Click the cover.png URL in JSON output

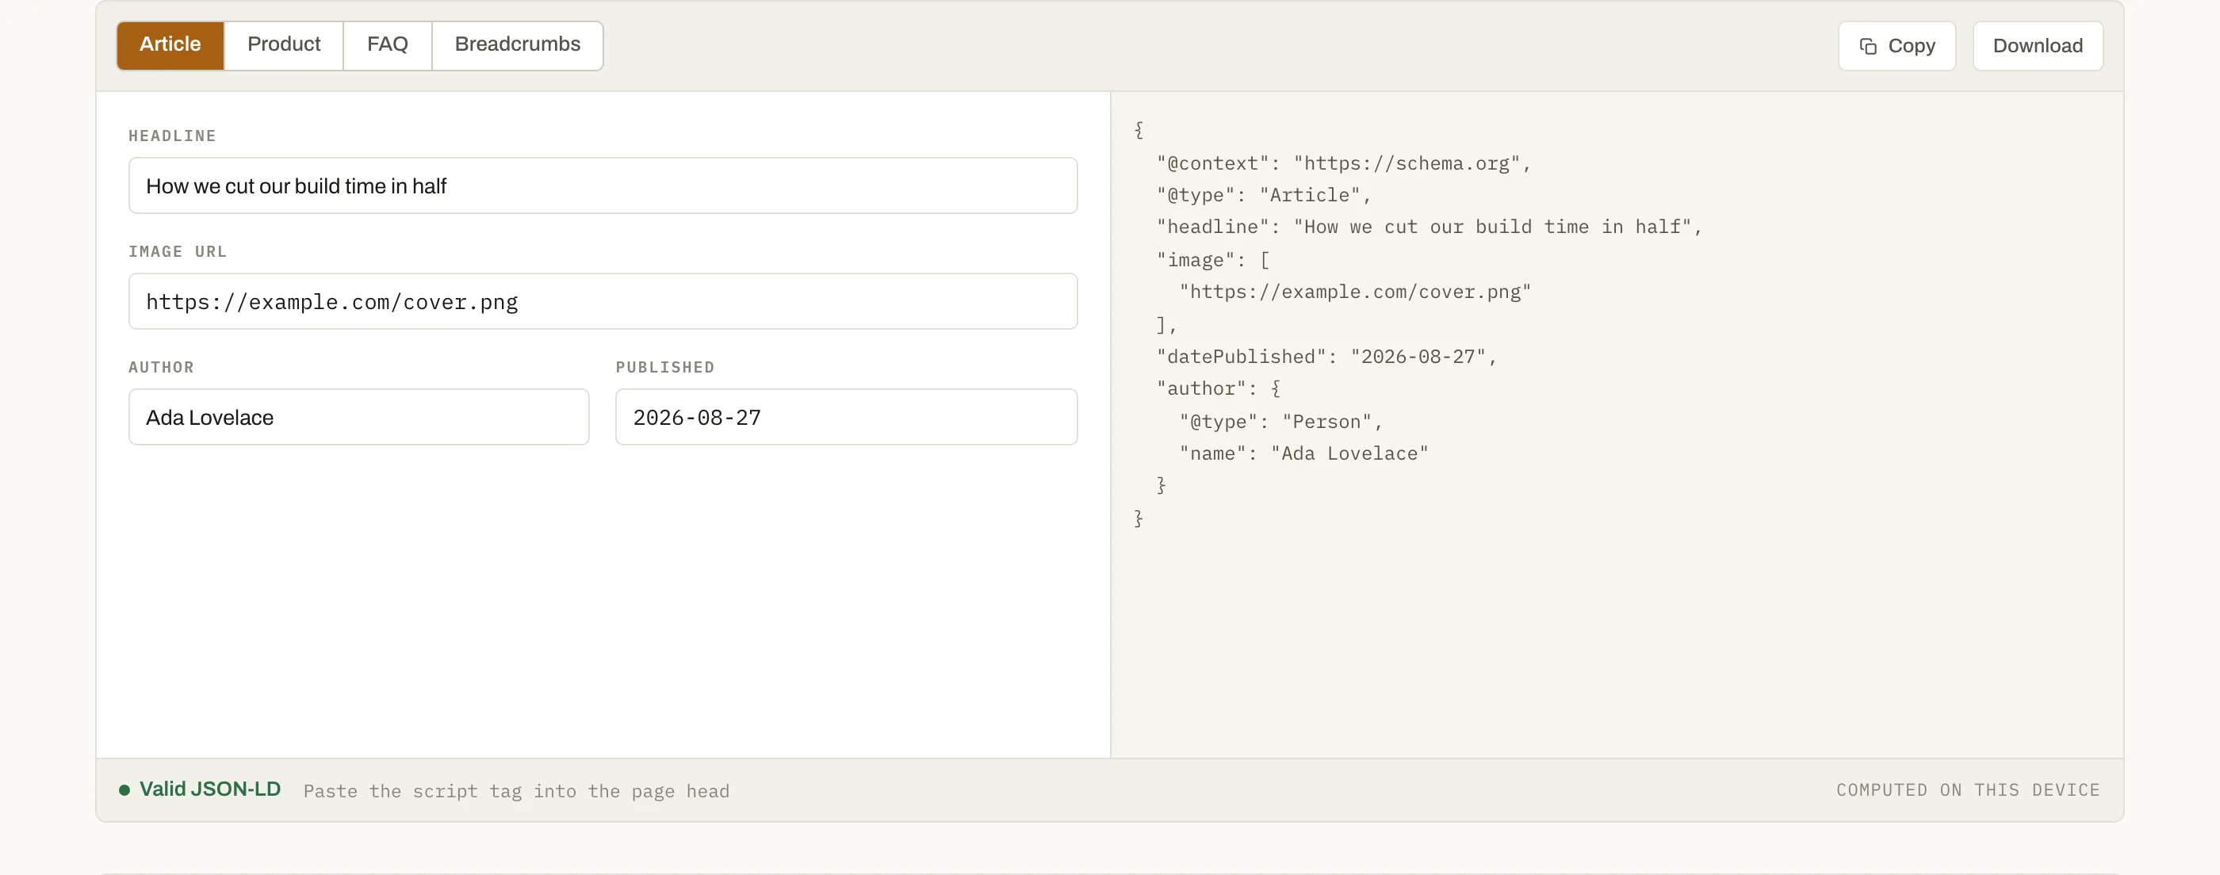tap(1355, 292)
